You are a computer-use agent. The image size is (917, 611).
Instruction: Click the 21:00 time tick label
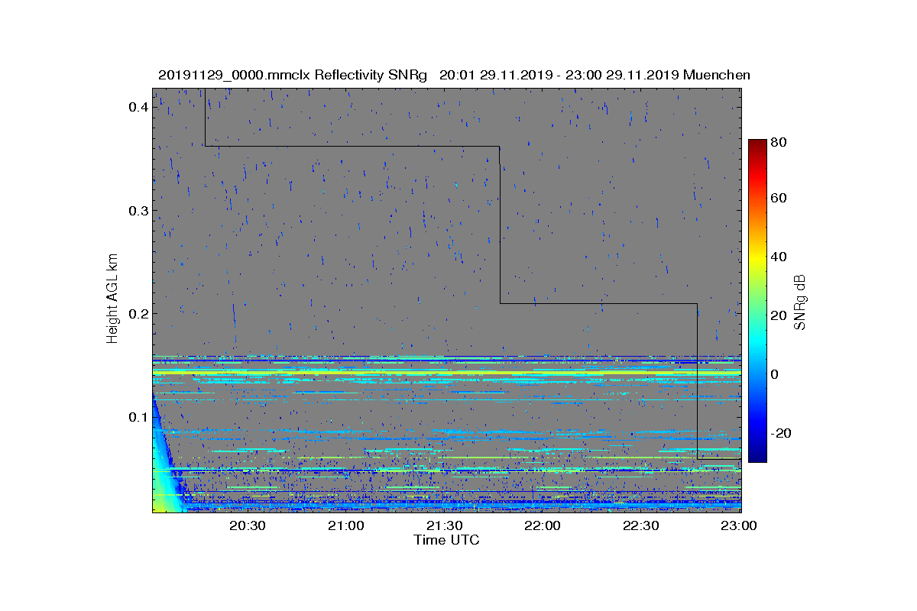click(x=346, y=525)
